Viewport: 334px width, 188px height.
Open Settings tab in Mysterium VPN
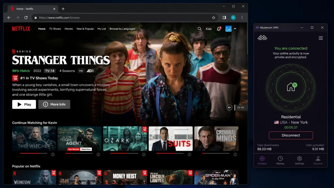299,160
